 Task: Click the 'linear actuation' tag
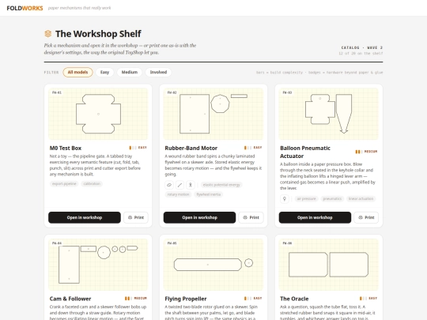pyautogui.click(x=361, y=199)
